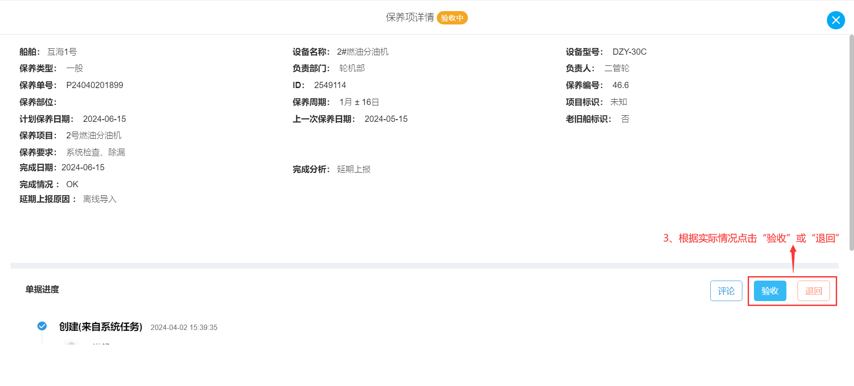Click the planned date 2024-06-15
Screen dimensions: 854x386
coord(105,119)
